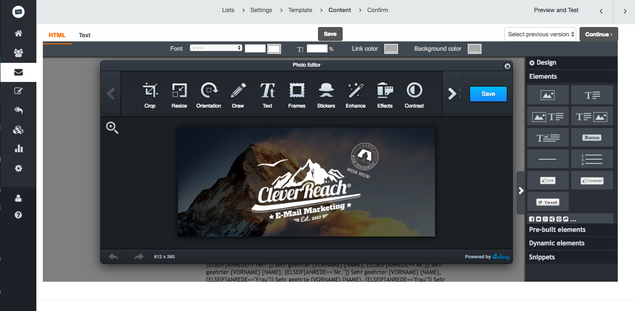Screen dimensions: 635x311
Task: Go to the Settings step in the breadcrumb
Action: point(261,10)
